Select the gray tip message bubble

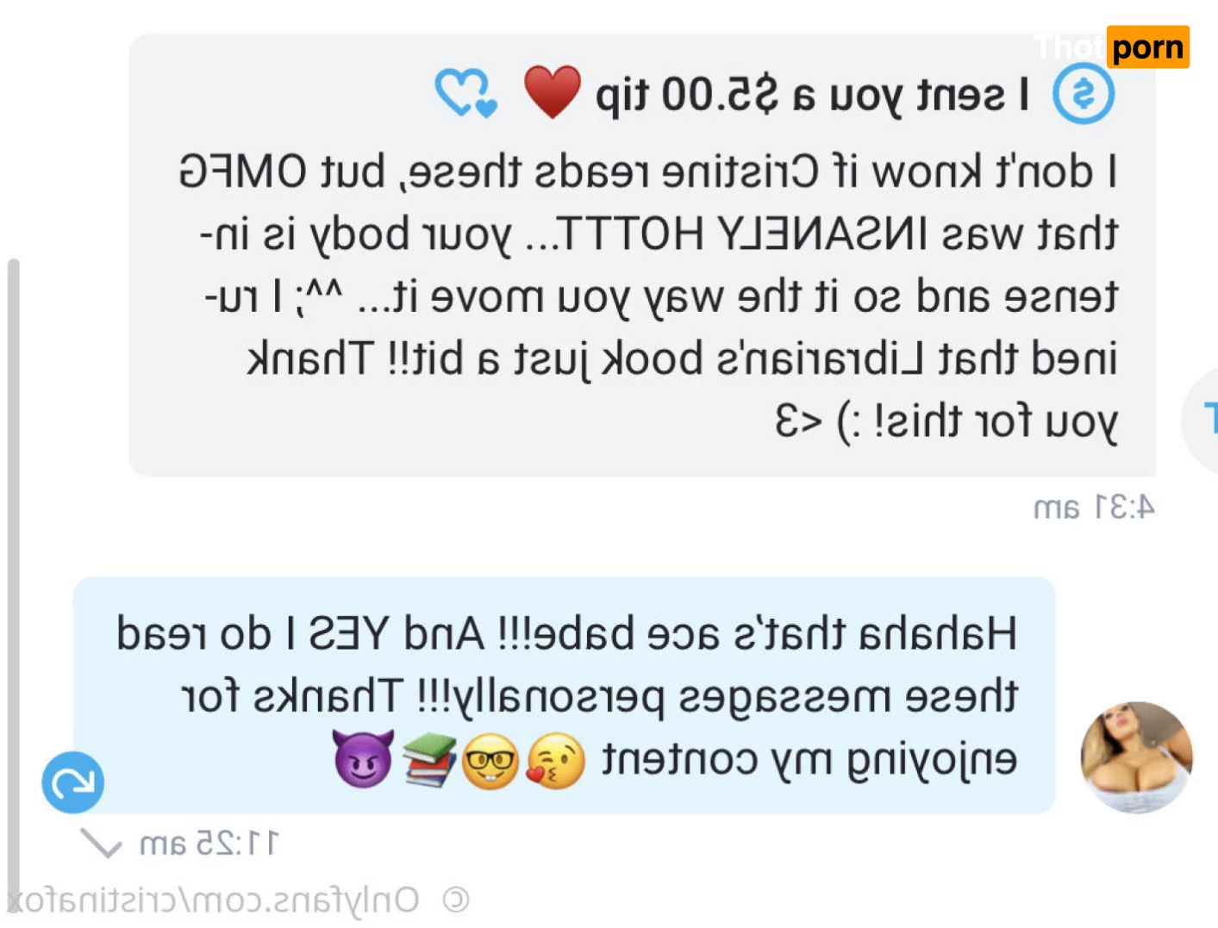click(642, 255)
